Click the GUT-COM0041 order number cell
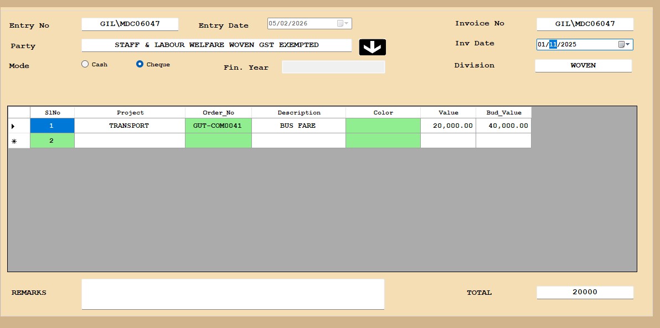 pos(218,126)
